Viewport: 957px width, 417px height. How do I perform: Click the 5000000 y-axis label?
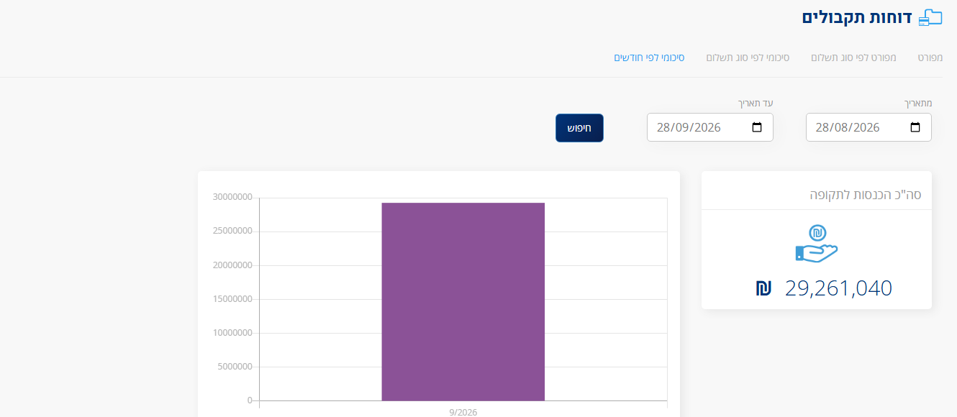(x=235, y=367)
